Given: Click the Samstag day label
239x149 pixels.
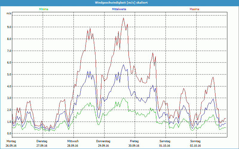Looking at the screenshot, I should (165, 141).
